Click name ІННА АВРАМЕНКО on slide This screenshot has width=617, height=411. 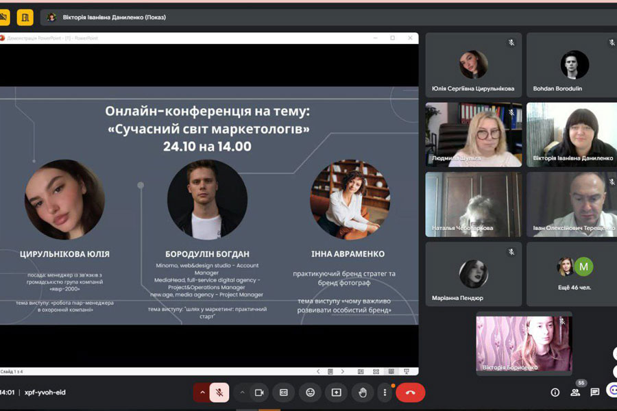(348, 254)
